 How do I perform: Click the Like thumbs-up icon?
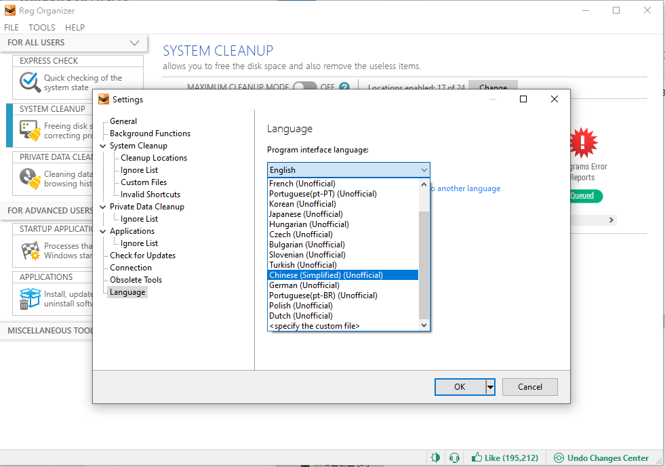tap(477, 458)
